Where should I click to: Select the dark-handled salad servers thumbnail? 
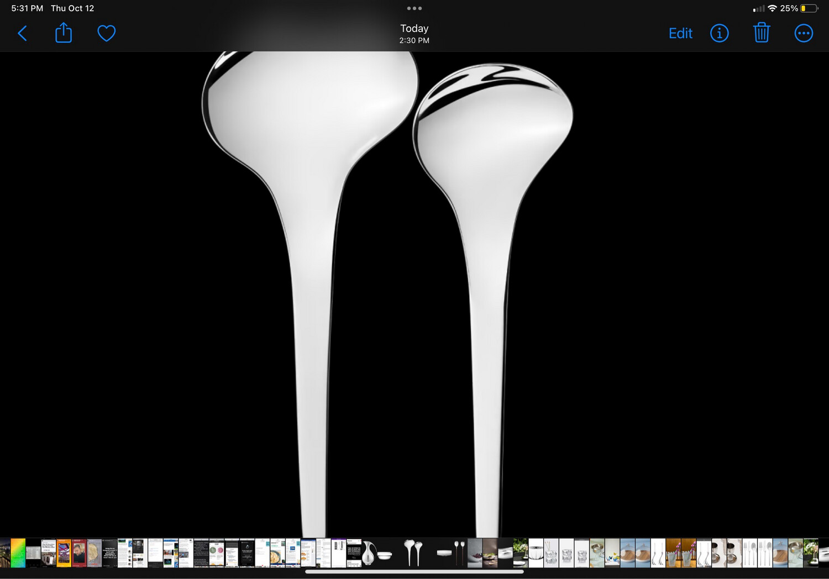459,553
